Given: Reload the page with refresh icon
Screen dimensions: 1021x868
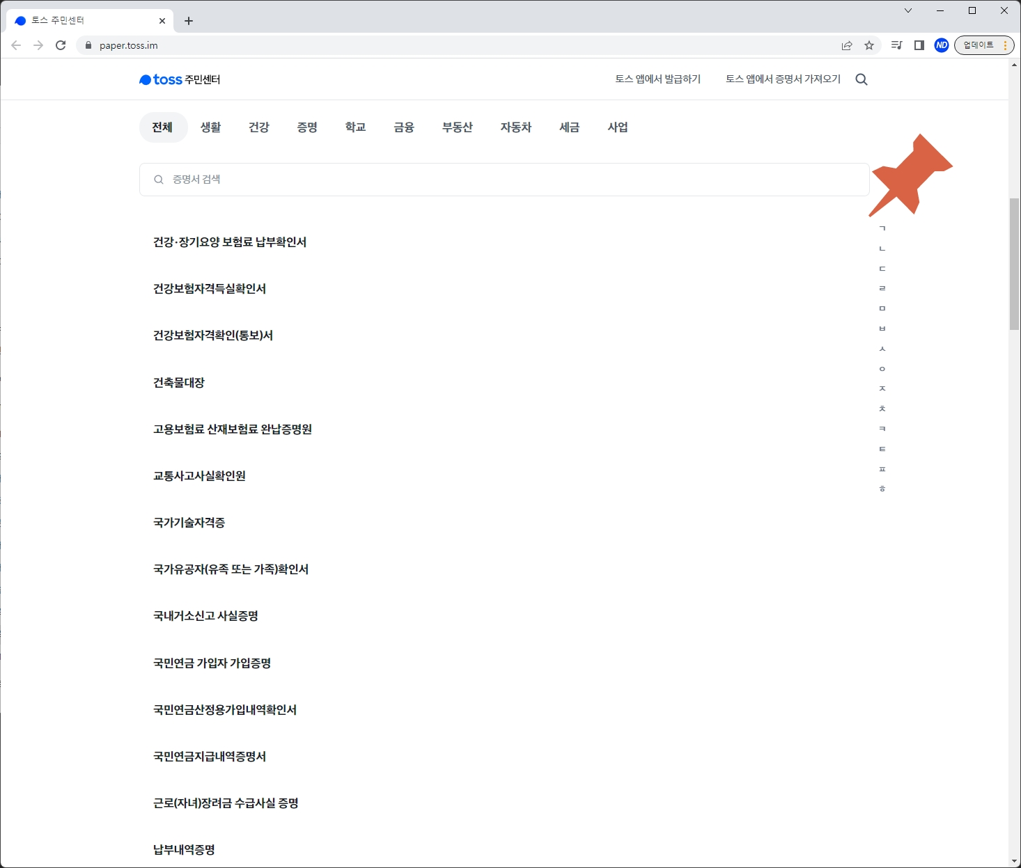Looking at the screenshot, I should click(x=61, y=45).
